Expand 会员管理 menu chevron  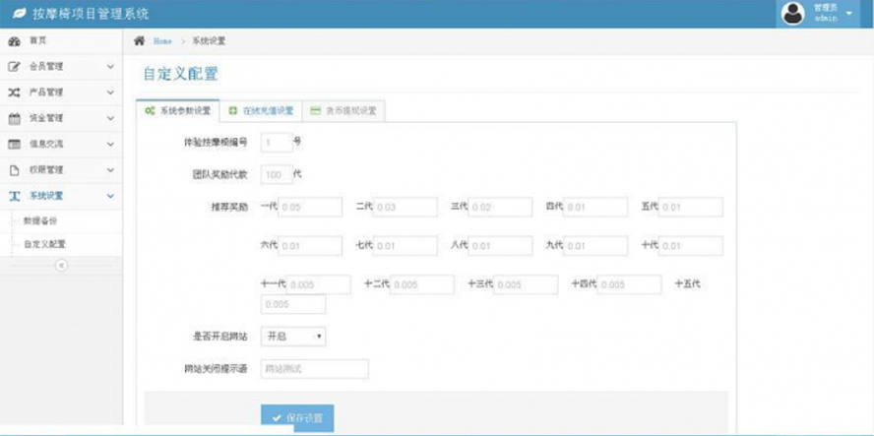click(x=110, y=66)
